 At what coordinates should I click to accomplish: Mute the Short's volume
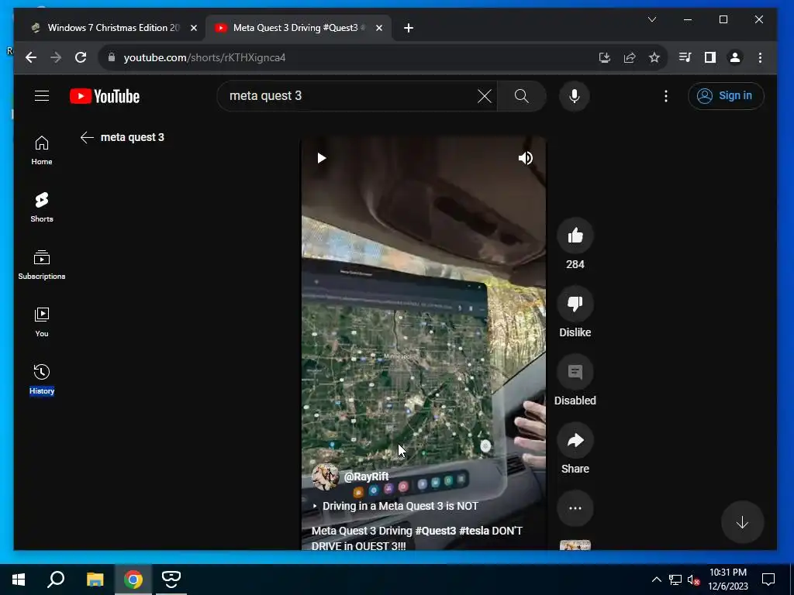[525, 158]
